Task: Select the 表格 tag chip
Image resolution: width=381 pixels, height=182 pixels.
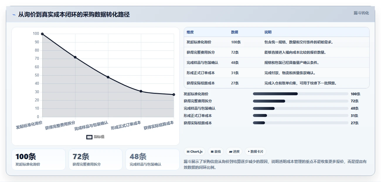Action: pyautogui.click(x=216, y=152)
